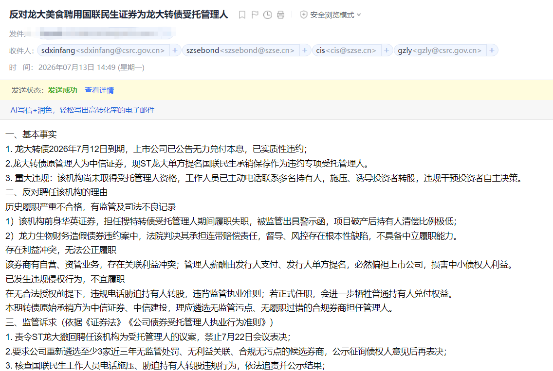This screenshot has height=371, width=553.
Task: Print the email using the printer icon
Action: pos(280,15)
